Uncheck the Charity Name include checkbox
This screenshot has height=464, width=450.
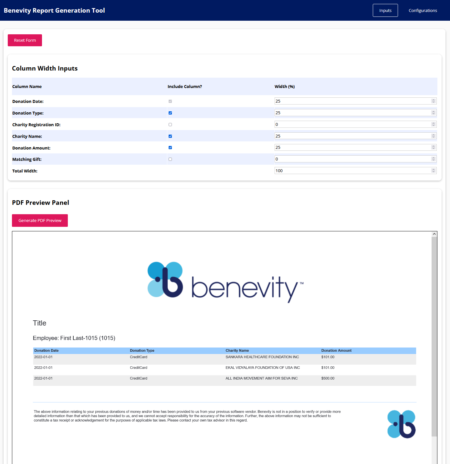click(x=170, y=136)
